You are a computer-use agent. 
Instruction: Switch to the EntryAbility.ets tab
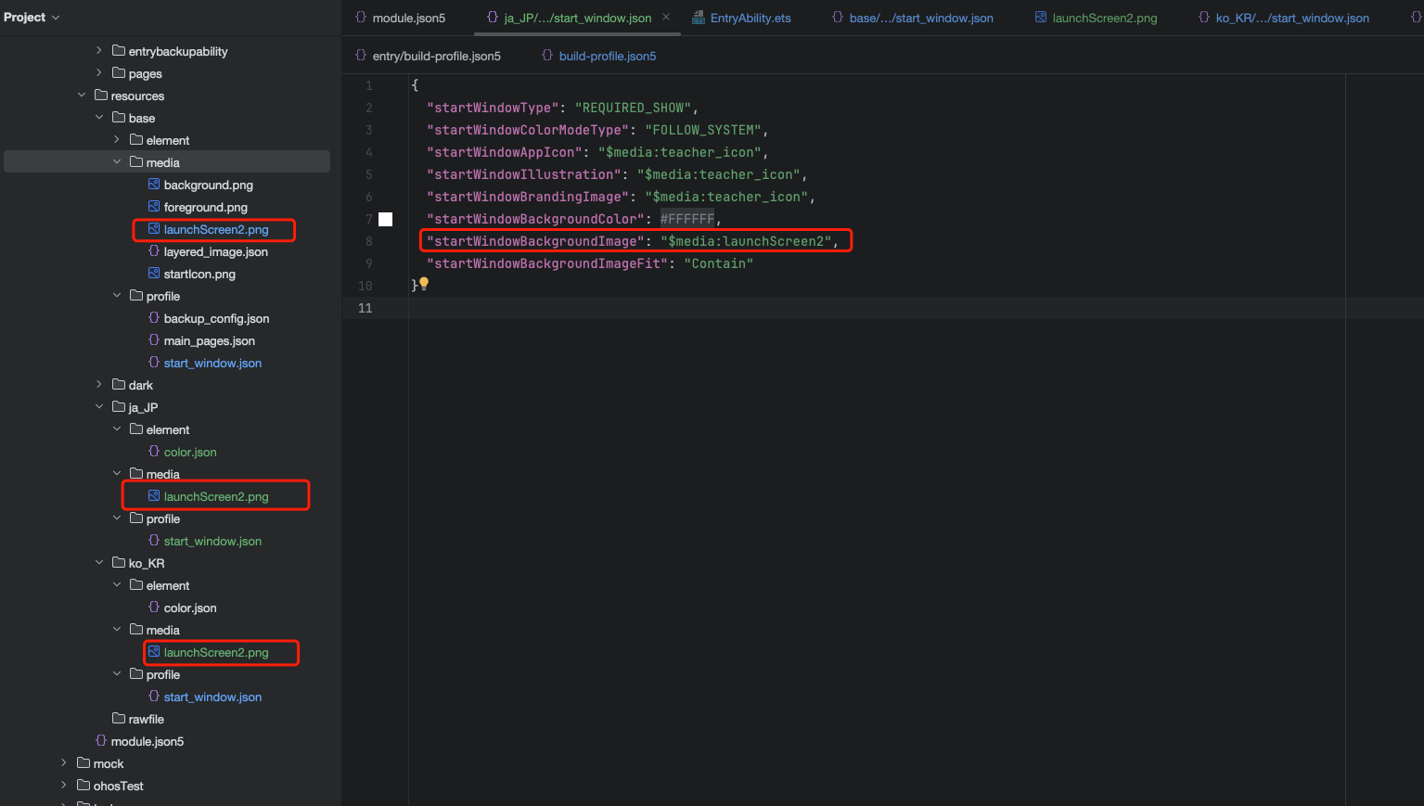pos(750,18)
